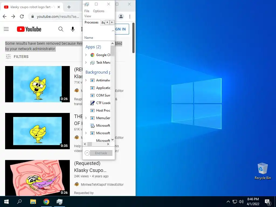
Task: Select the Task Manager row icon
Action: 92,63
